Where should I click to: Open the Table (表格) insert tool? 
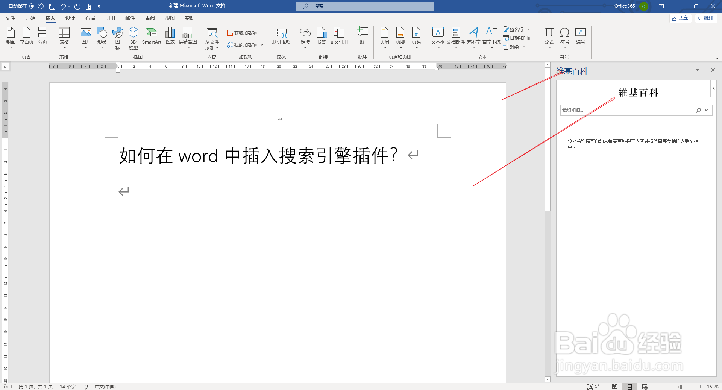(64, 38)
